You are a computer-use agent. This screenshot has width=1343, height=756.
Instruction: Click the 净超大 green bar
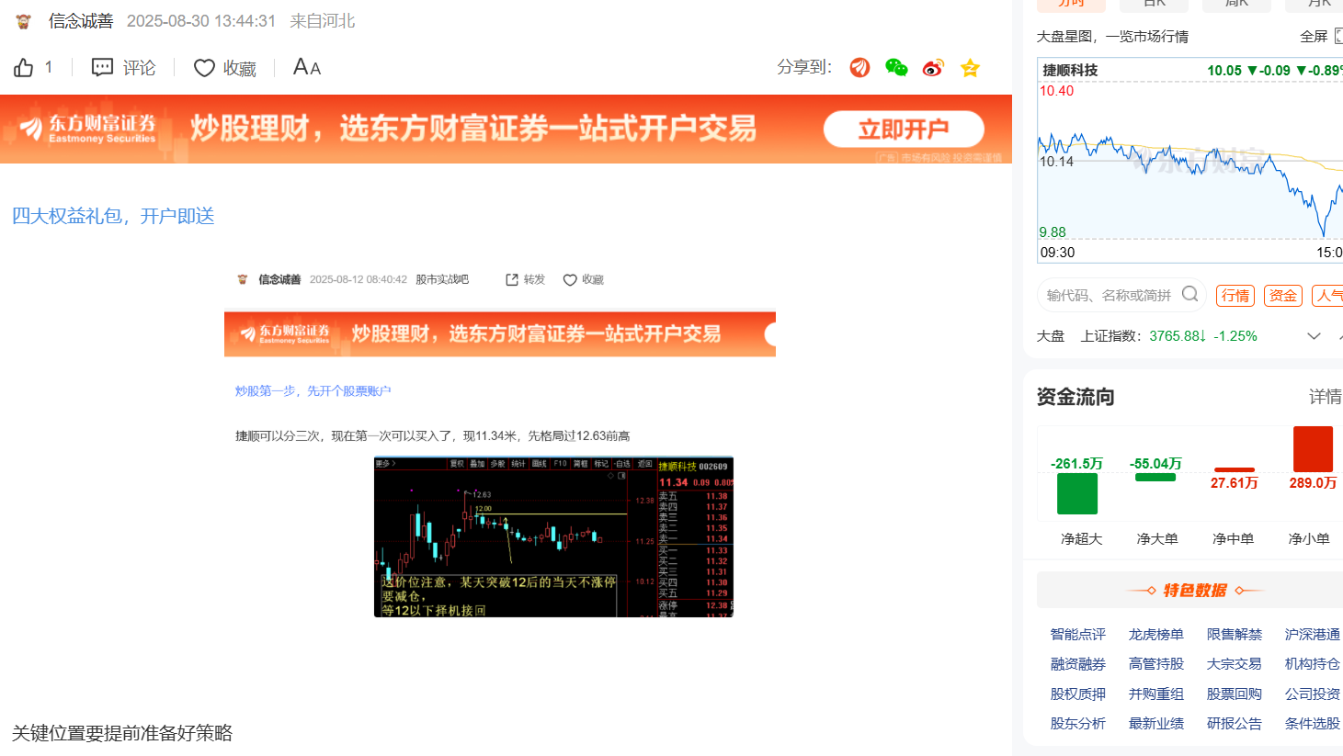1077,494
